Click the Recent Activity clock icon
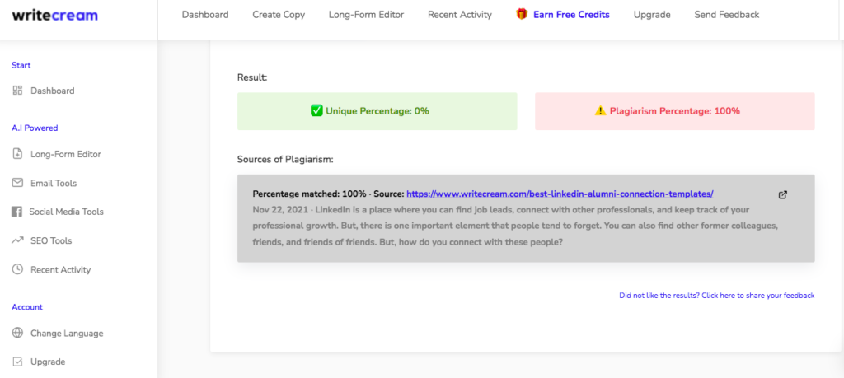844x378 pixels. pyautogui.click(x=17, y=269)
